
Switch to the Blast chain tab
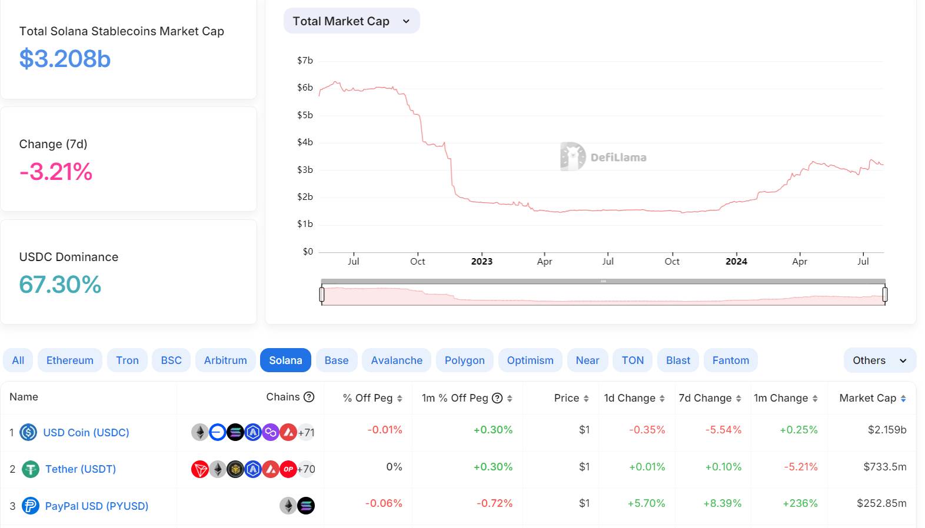(678, 360)
